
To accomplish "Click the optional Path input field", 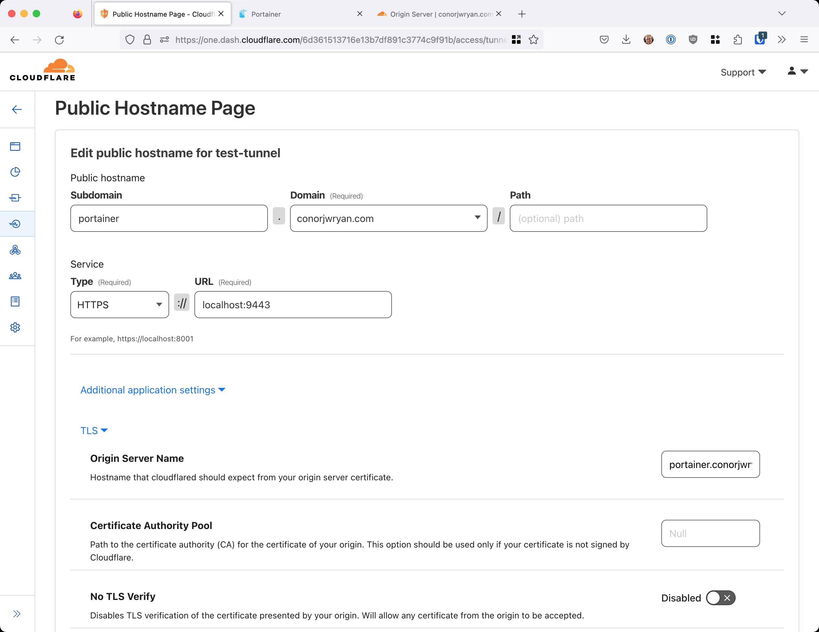I will coord(609,218).
